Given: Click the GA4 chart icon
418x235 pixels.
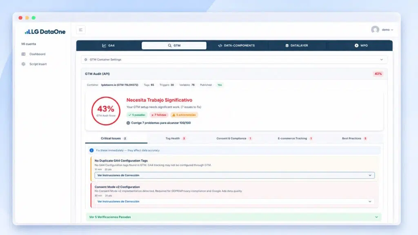Looking at the screenshot, I should pyautogui.click(x=104, y=46).
